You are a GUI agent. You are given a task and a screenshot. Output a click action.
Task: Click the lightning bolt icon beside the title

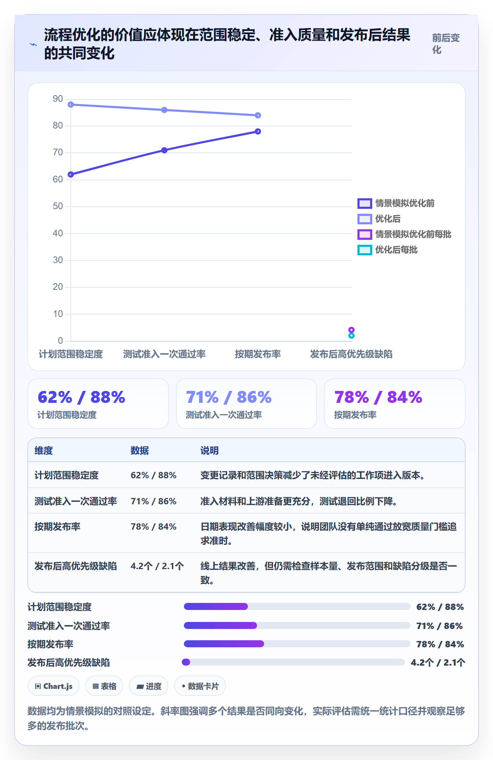[33, 44]
